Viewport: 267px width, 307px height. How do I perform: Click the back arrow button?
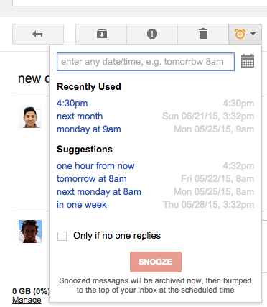(x=38, y=34)
